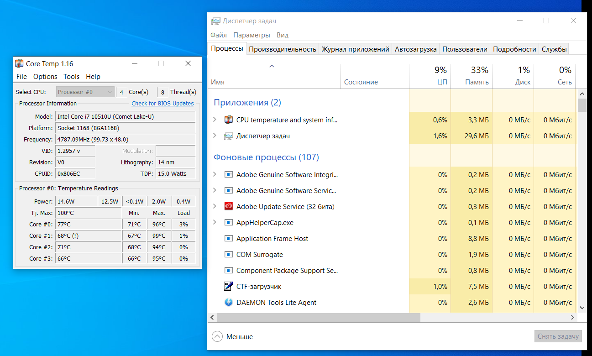Select the DAEMON Tools Lite Agent row name
The height and width of the screenshot is (356, 592).
[276, 303]
